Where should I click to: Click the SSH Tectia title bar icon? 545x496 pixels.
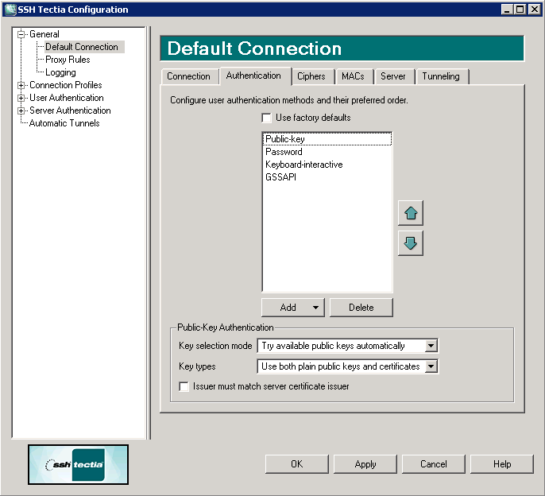(x=10, y=10)
